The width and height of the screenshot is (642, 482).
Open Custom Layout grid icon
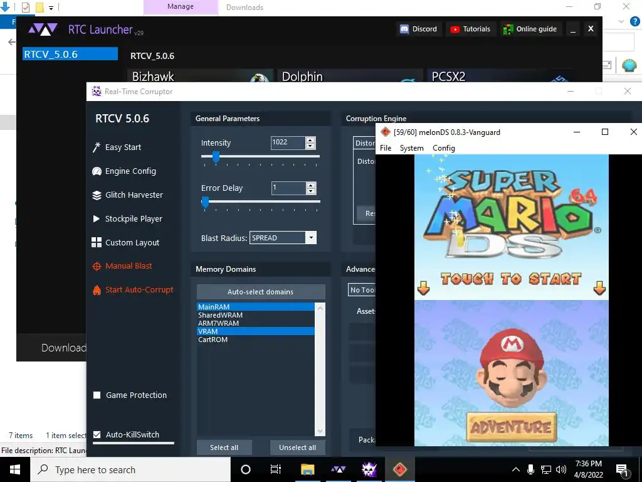click(x=97, y=242)
